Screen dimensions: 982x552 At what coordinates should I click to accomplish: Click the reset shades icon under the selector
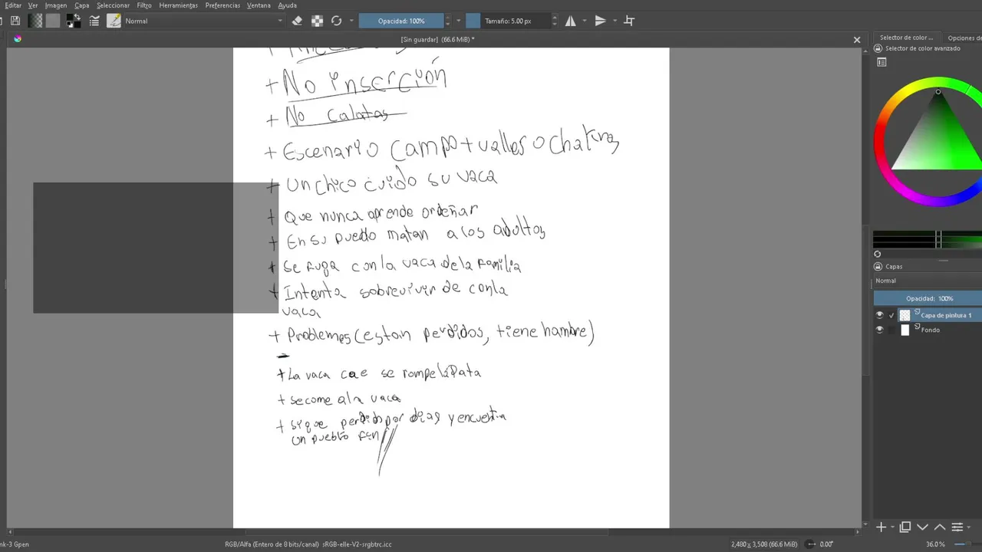click(878, 254)
